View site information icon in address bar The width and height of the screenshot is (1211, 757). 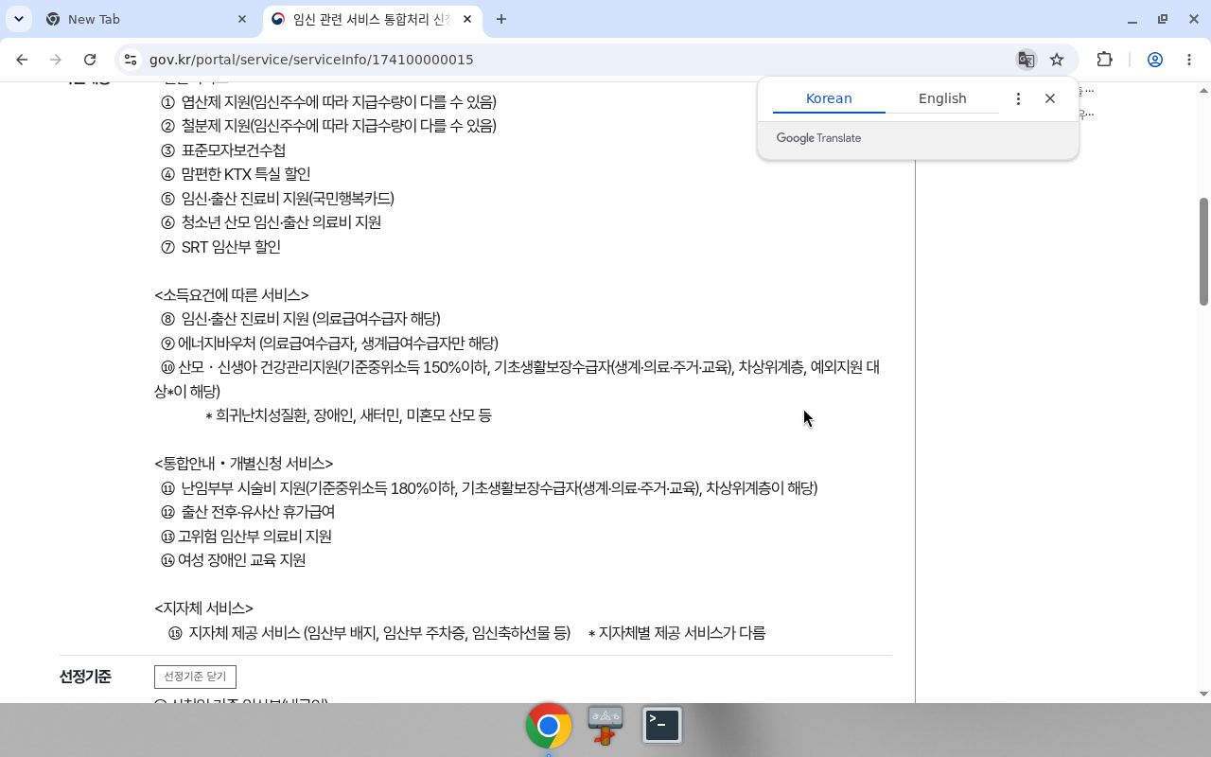pyautogui.click(x=131, y=60)
